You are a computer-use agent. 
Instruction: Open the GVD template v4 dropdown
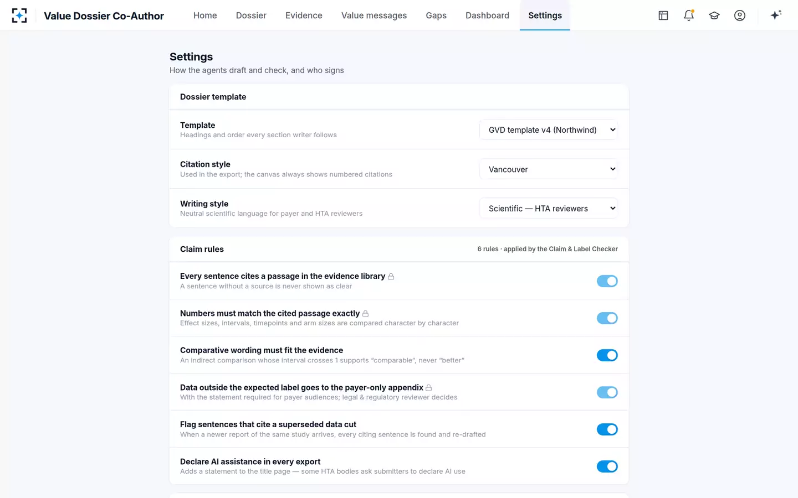pos(549,130)
